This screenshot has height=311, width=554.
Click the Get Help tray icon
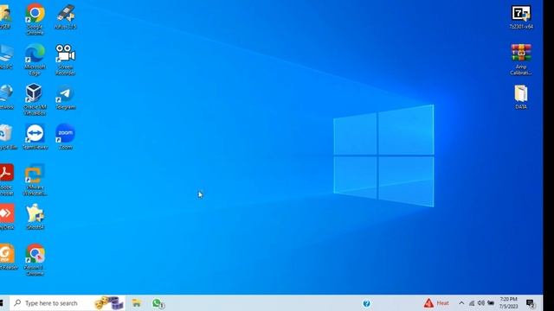[366, 303]
